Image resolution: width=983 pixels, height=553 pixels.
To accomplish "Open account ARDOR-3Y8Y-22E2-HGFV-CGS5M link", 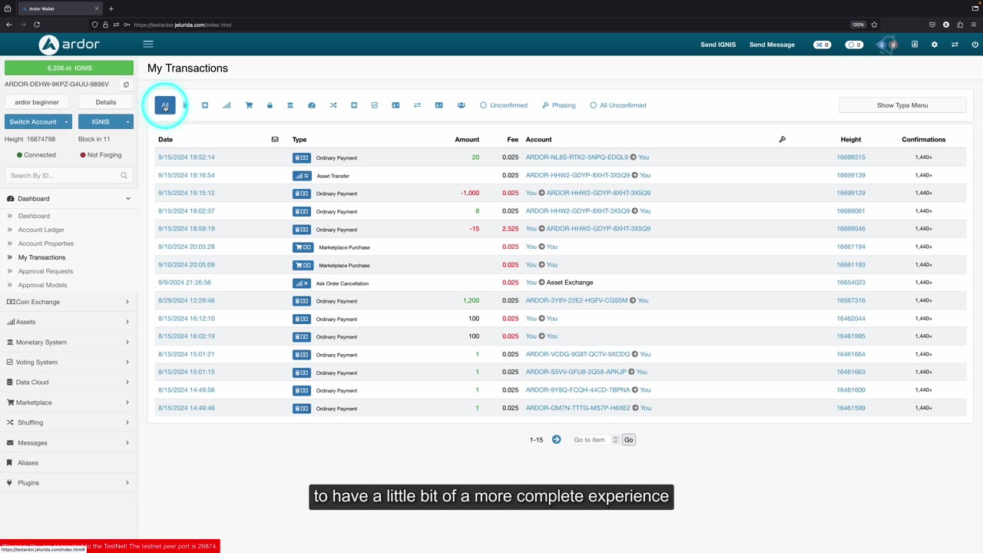I will 577,300.
